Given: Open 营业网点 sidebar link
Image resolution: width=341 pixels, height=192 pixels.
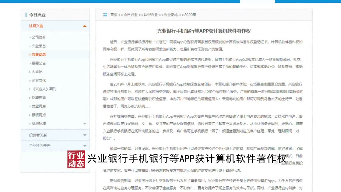Looking at the screenshot, I should coord(39,106).
